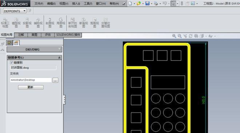Expand dropdown arrow beside Select cursor tool
Screen dimensions: 240x133
point(177,3)
